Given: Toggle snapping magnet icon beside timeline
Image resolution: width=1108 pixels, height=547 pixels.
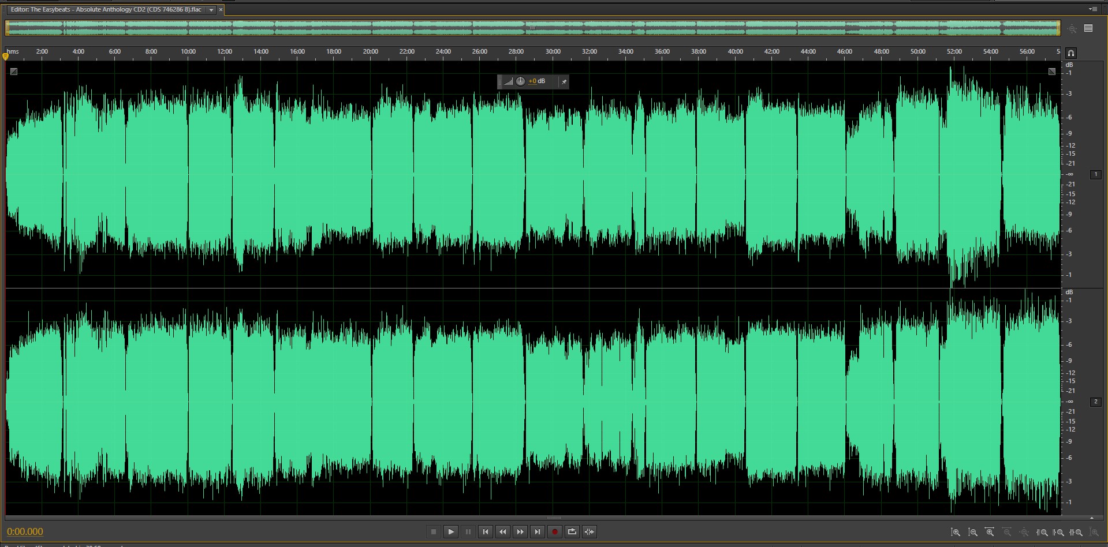Looking at the screenshot, I should tap(1070, 53).
